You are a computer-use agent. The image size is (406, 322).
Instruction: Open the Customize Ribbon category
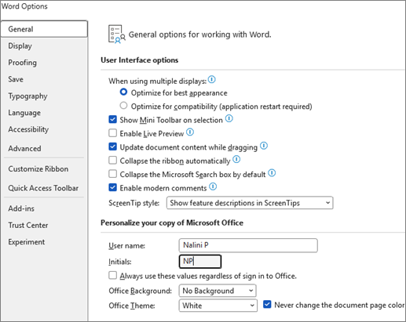(38, 169)
